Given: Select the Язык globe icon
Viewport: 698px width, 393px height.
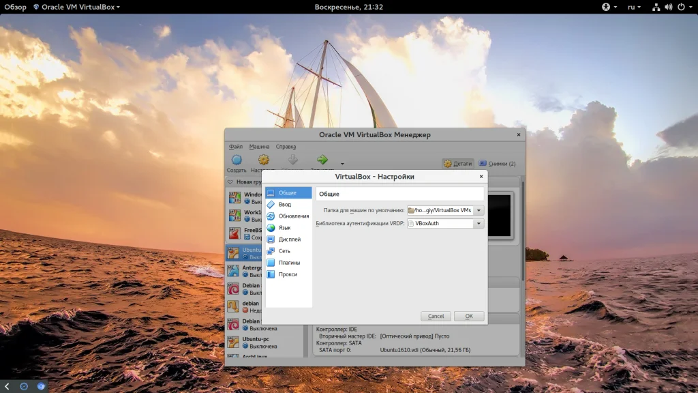Looking at the screenshot, I should coord(271,228).
